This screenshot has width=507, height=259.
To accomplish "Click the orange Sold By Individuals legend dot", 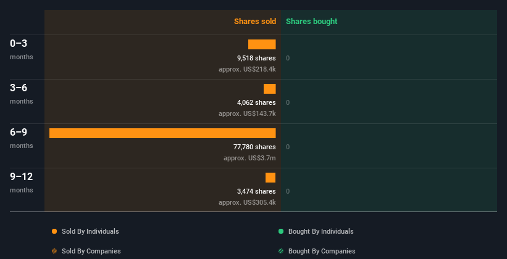I will [x=54, y=231].
